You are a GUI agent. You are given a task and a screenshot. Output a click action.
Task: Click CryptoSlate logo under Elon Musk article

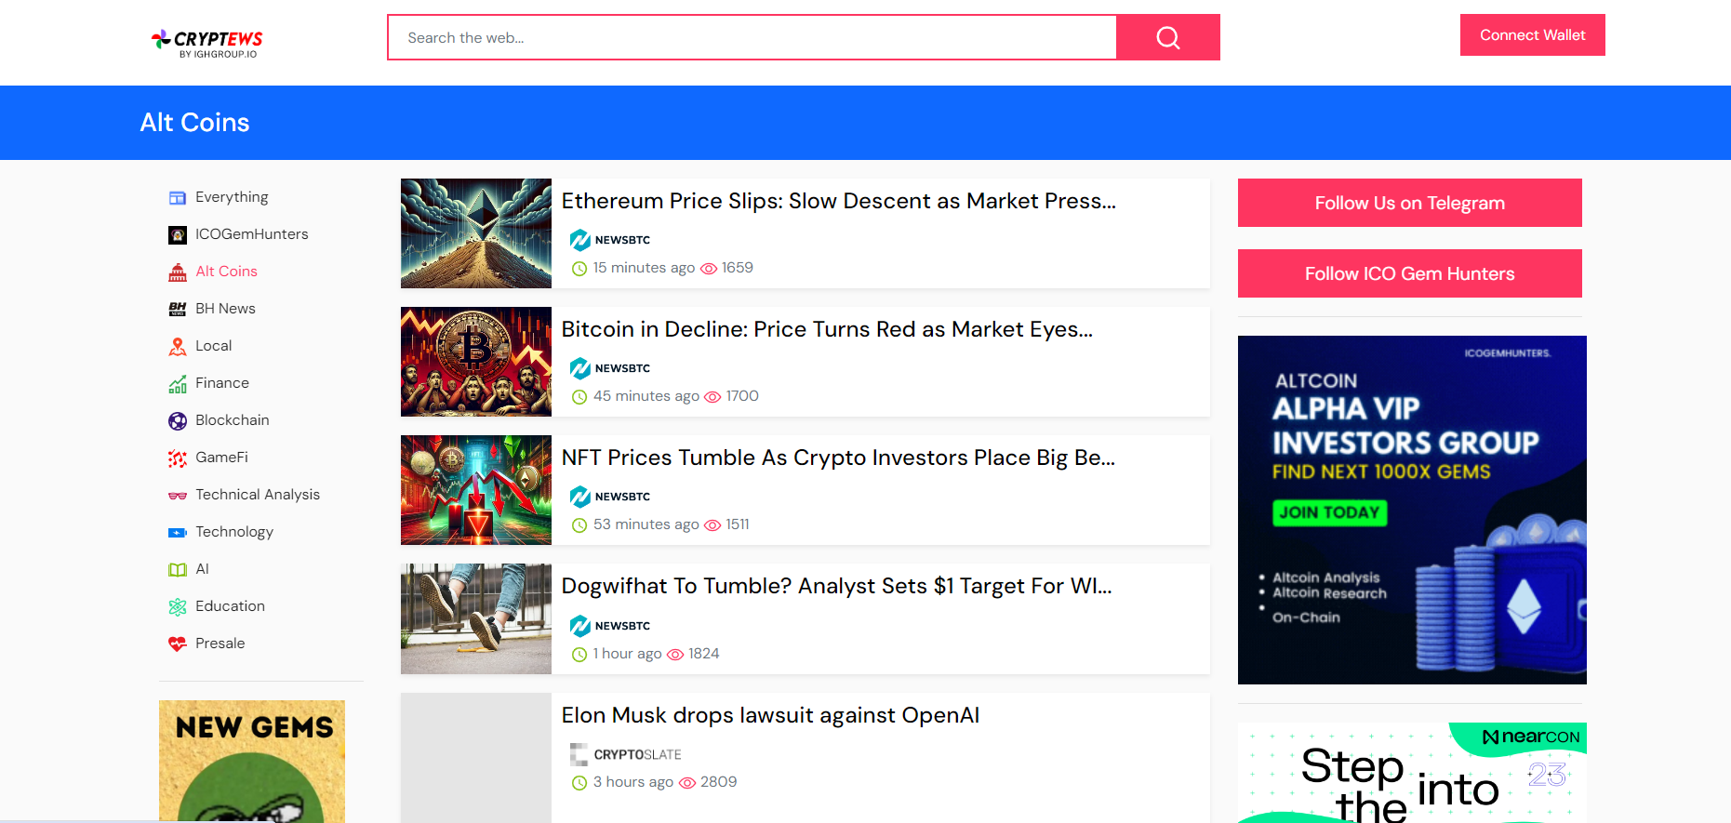626,754
